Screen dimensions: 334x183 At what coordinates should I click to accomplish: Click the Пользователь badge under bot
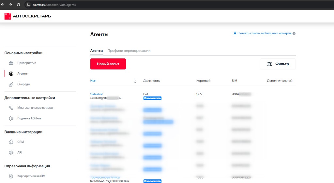coord(152,98)
